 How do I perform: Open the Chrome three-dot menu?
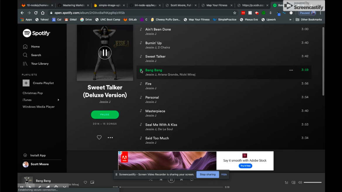tap(320, 13)
